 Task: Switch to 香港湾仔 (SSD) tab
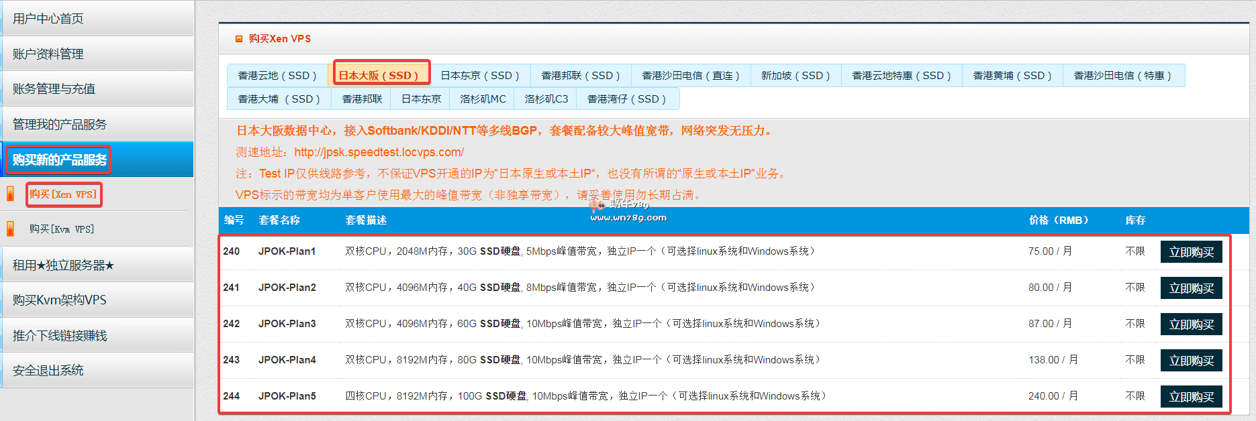pos(626,99)
